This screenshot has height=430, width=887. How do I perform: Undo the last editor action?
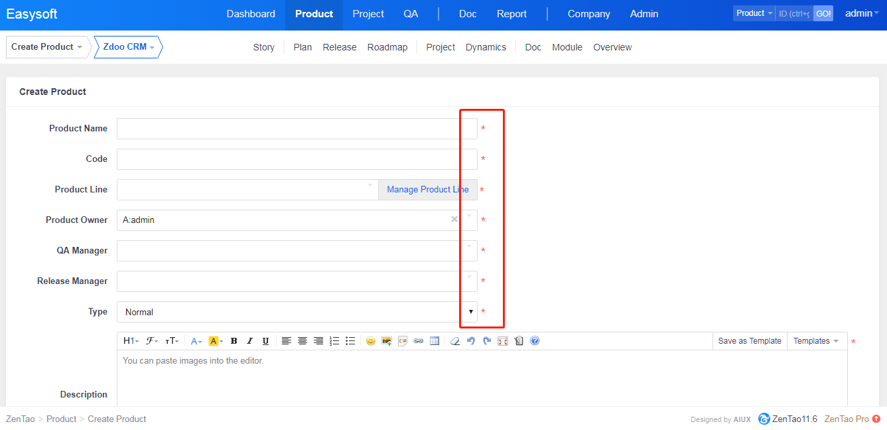coord(471,341)
